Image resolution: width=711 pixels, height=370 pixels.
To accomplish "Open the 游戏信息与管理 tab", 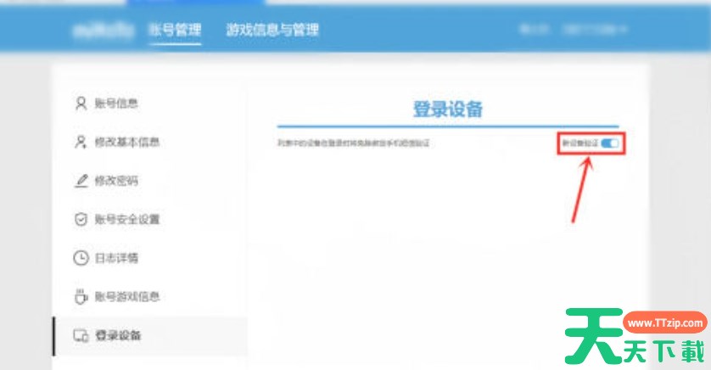I will coord(272,30).
